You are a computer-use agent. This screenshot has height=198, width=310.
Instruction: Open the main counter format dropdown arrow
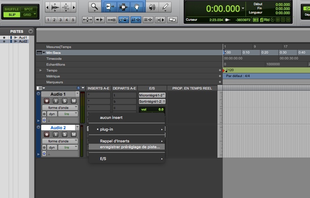pyautogui.click(x=243, y=9)
